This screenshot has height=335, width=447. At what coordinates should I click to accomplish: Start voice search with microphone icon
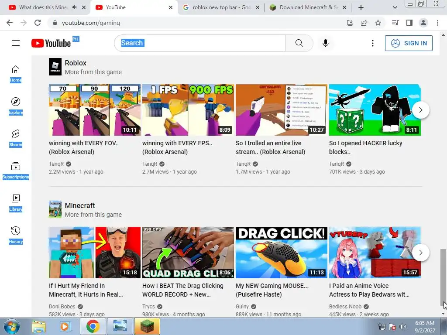coord(326,43)
